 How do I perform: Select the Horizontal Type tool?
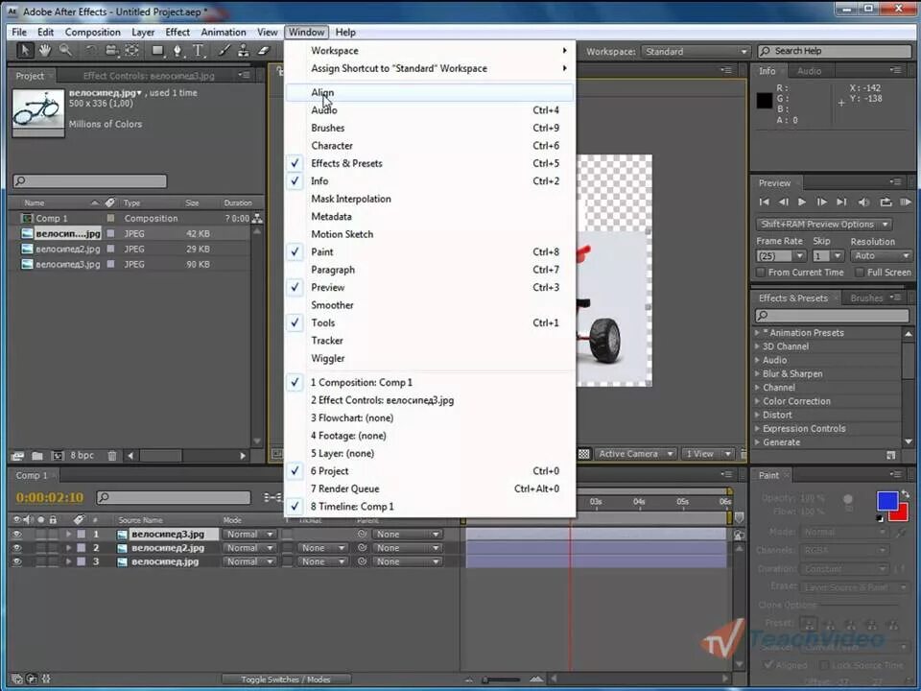pyautogui.click(x=199, y=51)
